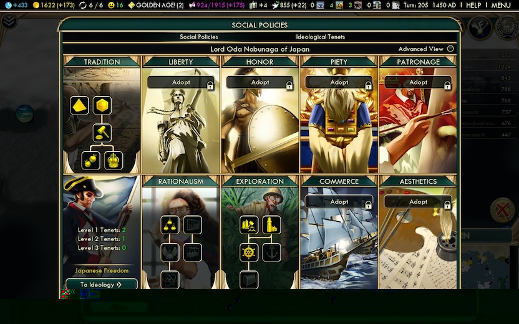Select the Rationalism top-right policy icon
Image resolution: width=519 pixels, height=324 pixels.
192,225
